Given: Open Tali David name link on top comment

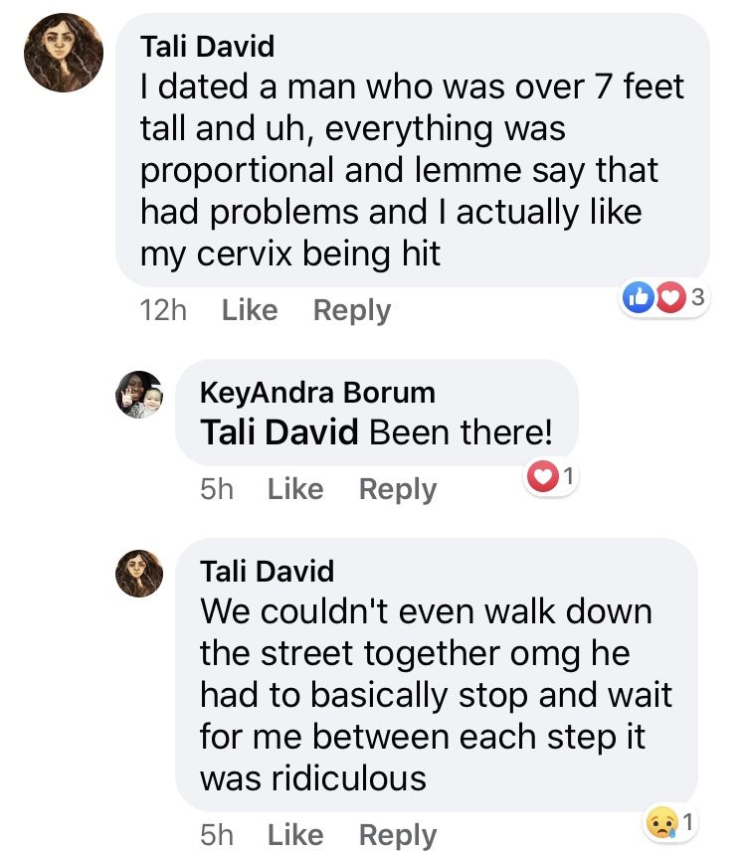Looking at the screenshot, I should [x=207, y=46].
